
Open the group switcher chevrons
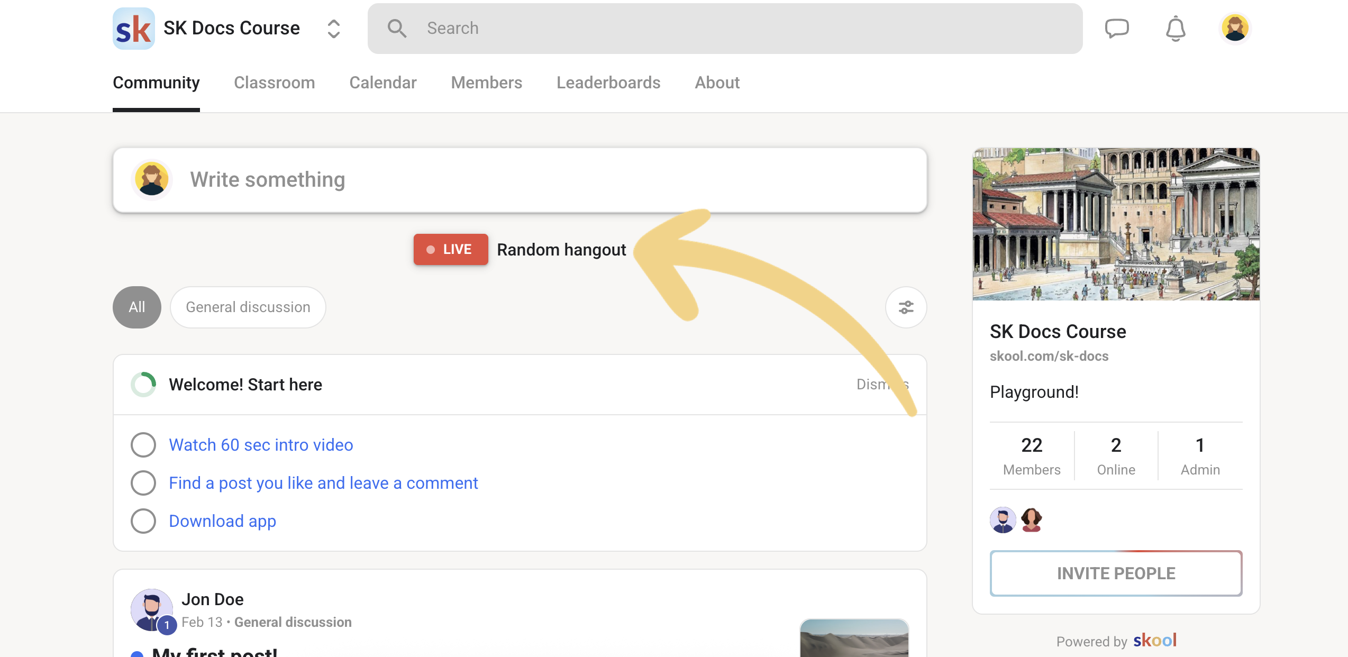tap(333, 29)
